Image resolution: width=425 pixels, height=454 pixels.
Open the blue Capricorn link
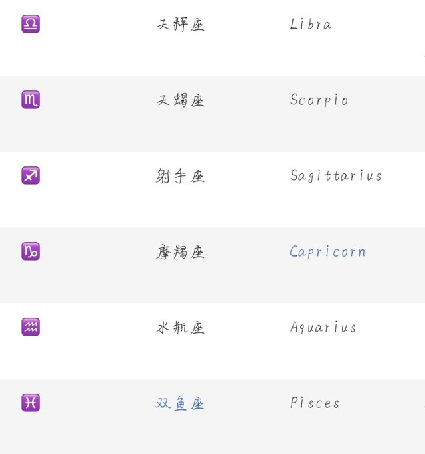327,252
